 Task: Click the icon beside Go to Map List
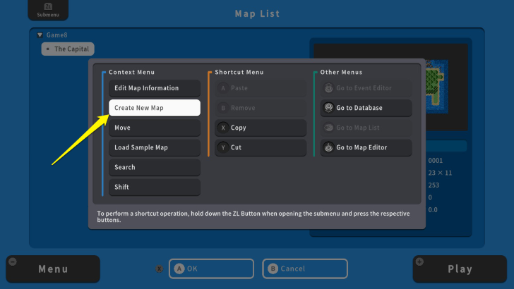(328, 128)
